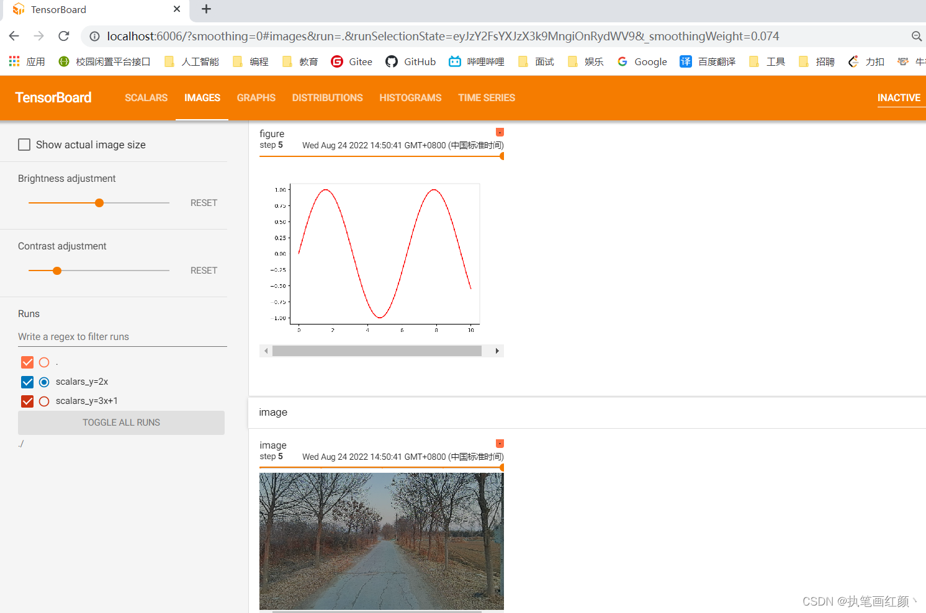Open the 教育 bookmark folder
This screenshot has height=613, width=926.
pos(300,61)
